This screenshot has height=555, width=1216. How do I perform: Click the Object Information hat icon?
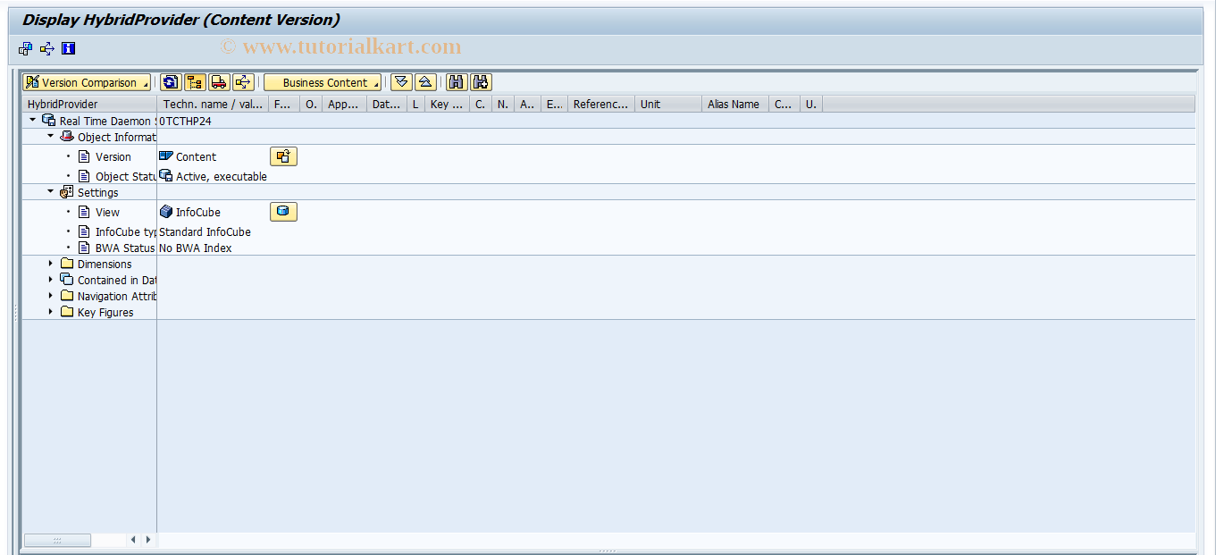pyautogui.click(x=66, y=136)
